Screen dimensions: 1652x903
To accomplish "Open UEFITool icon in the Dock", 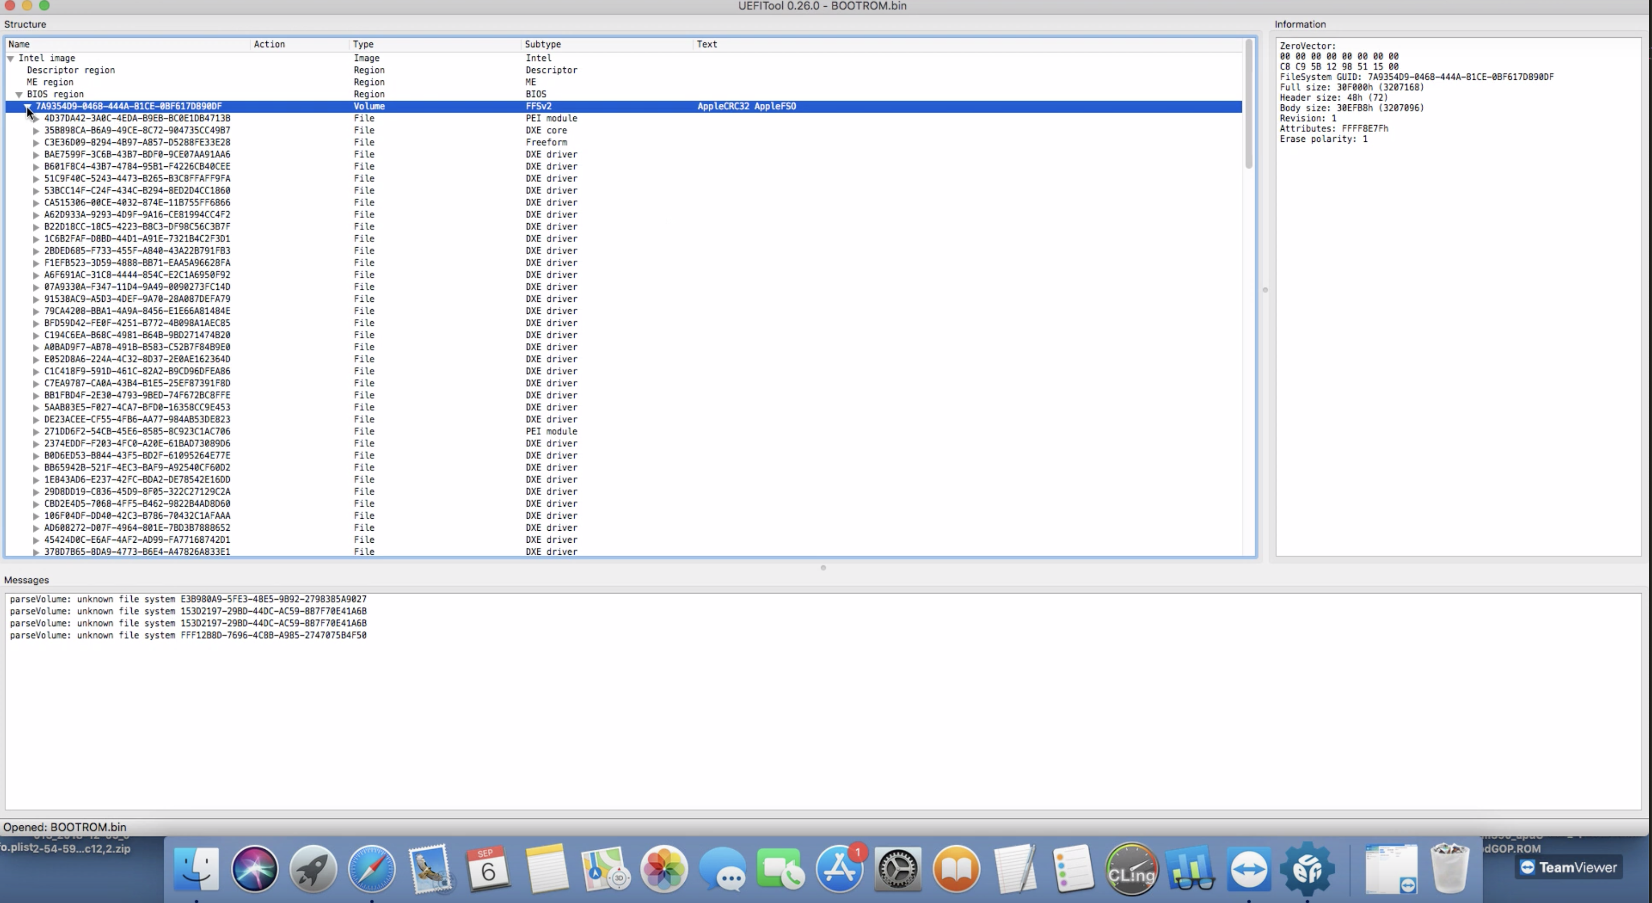I will pos(1307,869).
